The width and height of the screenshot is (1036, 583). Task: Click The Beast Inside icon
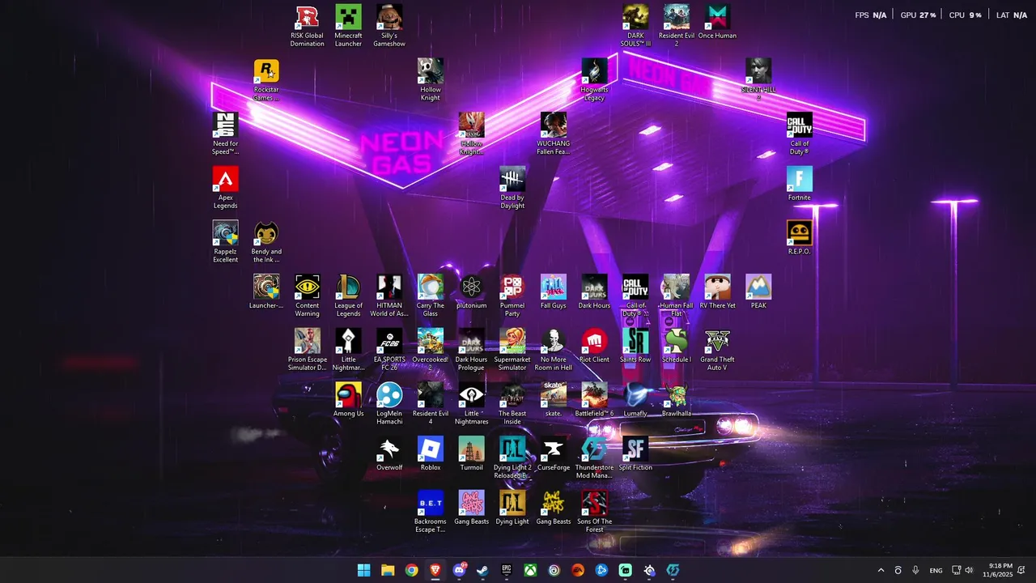(512, 403)
